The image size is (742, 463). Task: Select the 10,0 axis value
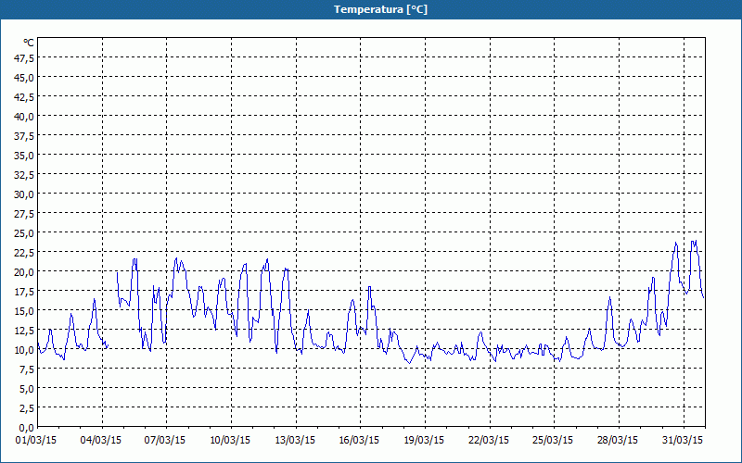click(25, 350)
